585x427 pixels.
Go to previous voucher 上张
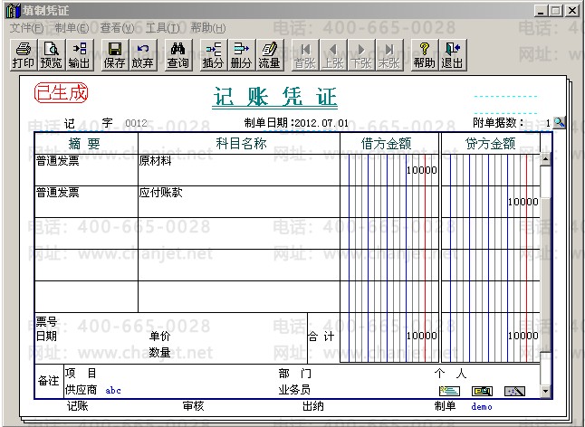332,55
